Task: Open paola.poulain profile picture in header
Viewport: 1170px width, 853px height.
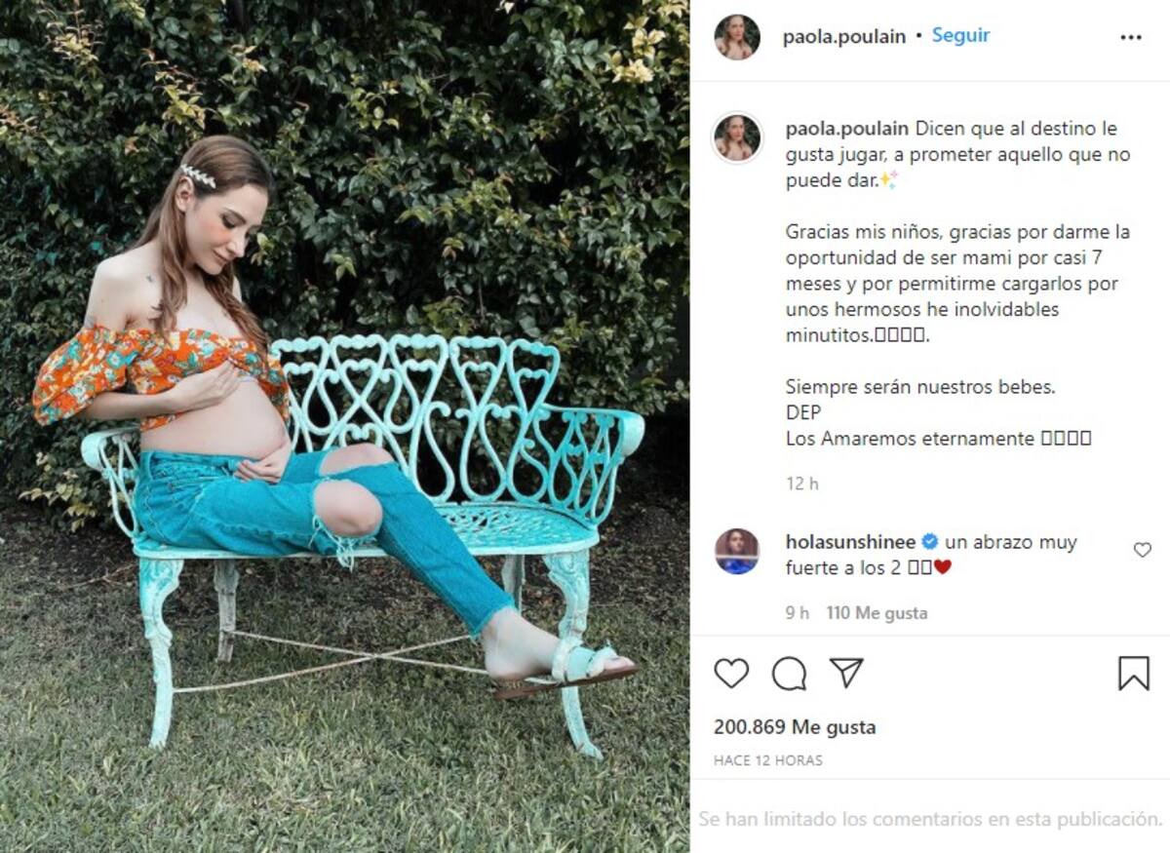Action: click(x=737, y=37)
